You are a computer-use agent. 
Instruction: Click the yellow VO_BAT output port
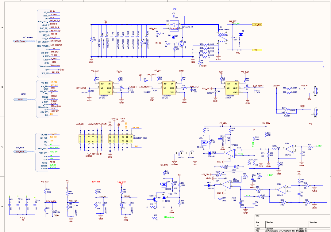coord(256,24)
